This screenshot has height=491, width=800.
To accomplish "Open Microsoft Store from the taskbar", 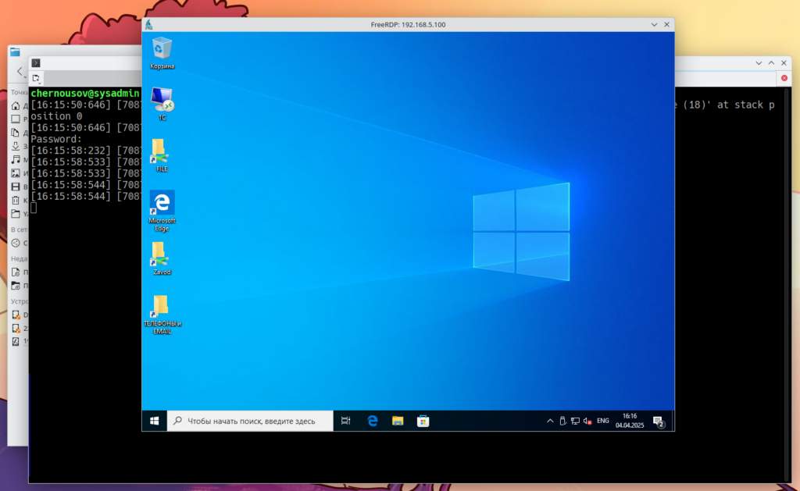I will 423,421.
